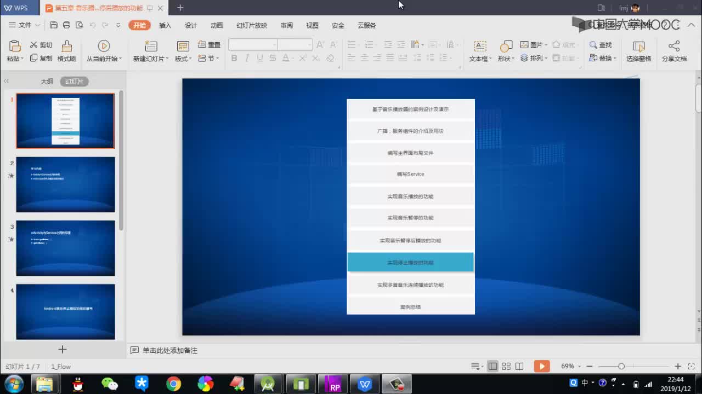Select slide 3 thumbnail
The image size is (702, 394).
click(65, 248)
